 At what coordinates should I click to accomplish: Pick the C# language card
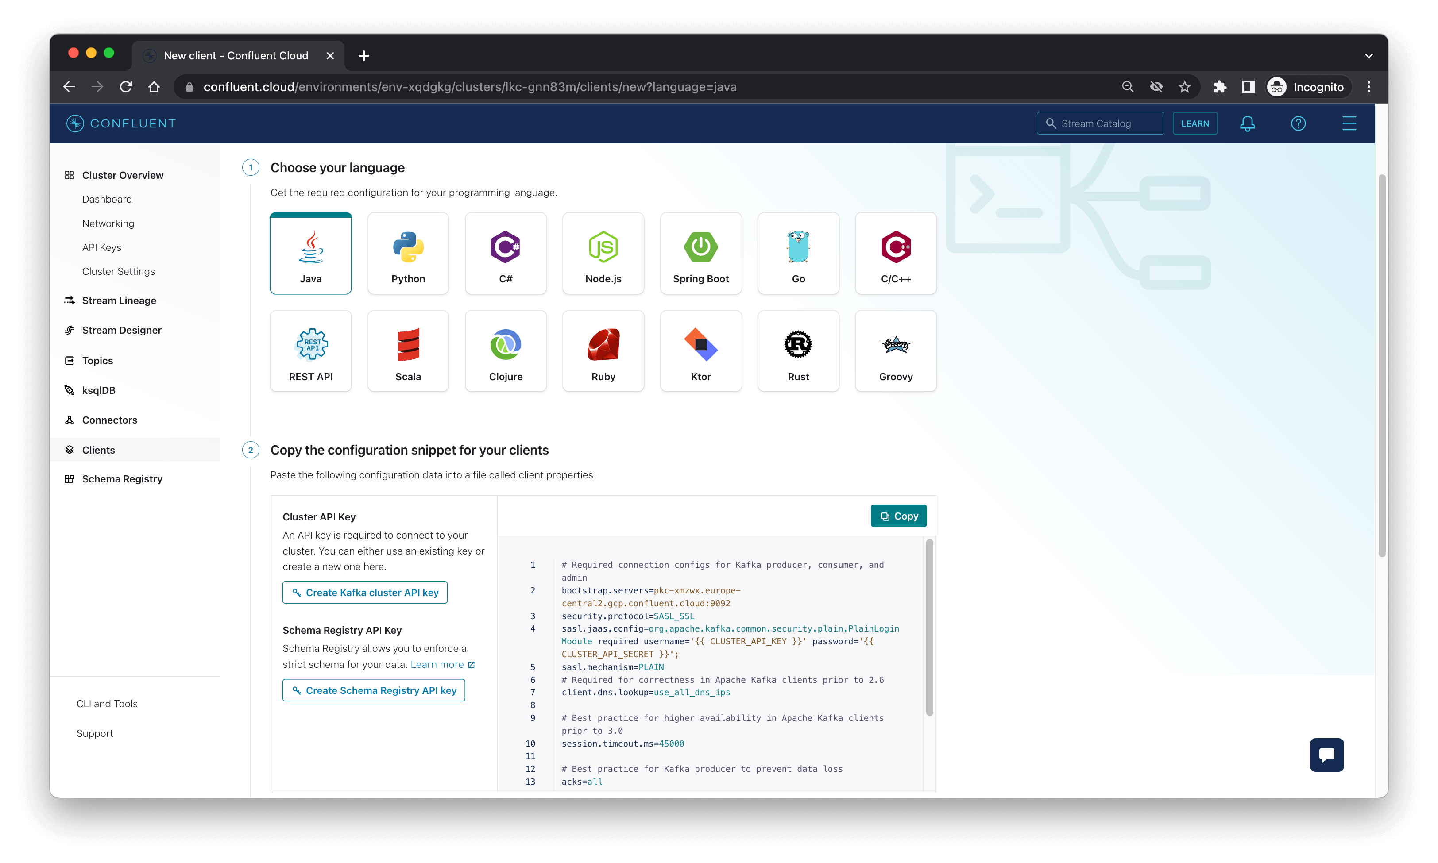click(506, 253)
